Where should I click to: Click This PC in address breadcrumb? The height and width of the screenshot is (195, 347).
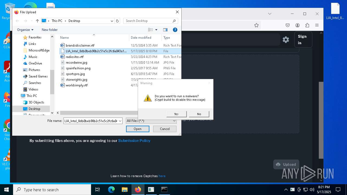(57, 21)
